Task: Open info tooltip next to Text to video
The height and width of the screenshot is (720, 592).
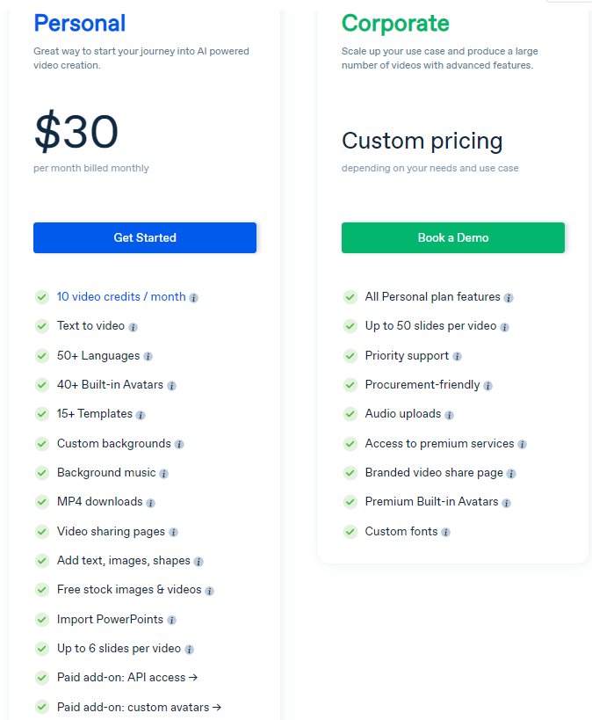Action: [134, 327]
